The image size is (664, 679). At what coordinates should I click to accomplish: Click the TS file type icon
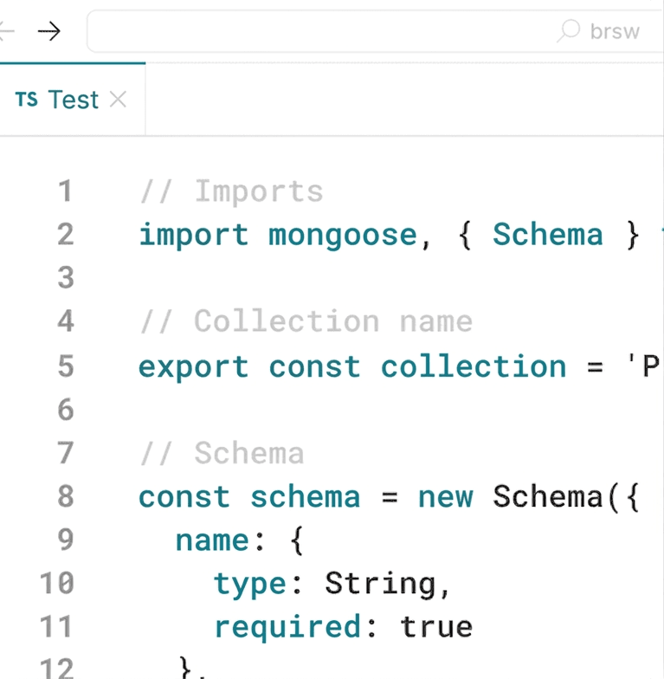[27, 100]
